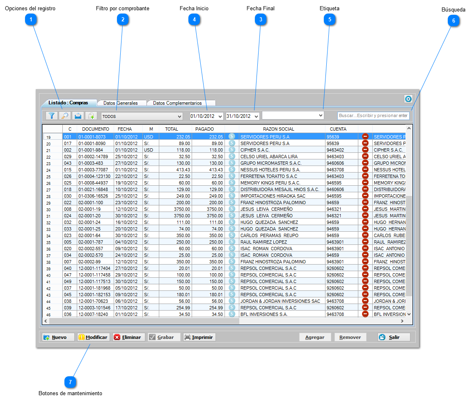Click the Imprimir button
This screenshot has height=403, width=472.
tap(199, 337)
